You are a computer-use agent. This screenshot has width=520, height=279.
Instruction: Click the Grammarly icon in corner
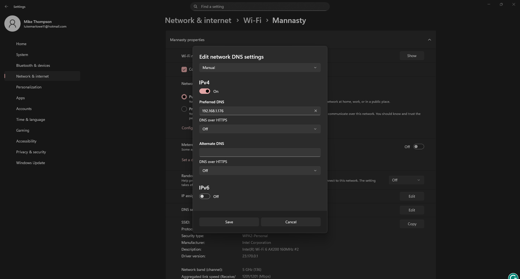click(513, 276)
